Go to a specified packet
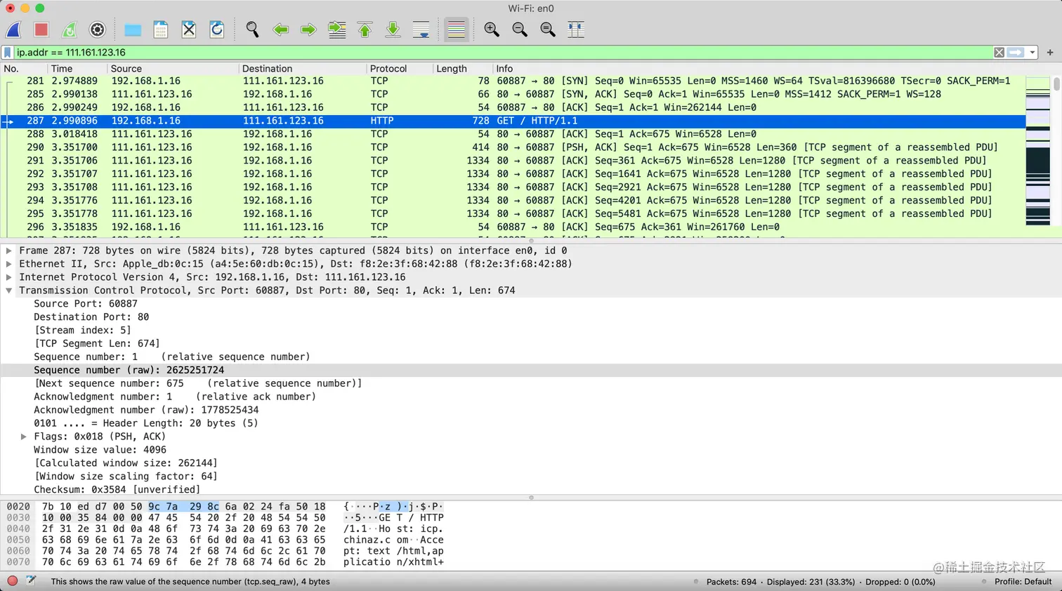The width and height of the screenshot is (1062, 591). [x=337, y=29]
